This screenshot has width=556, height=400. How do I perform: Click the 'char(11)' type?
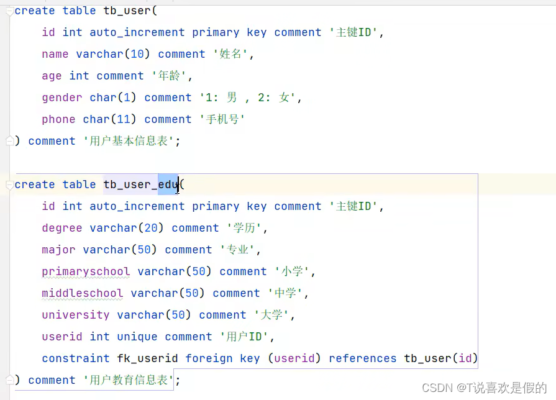(109, 119)
